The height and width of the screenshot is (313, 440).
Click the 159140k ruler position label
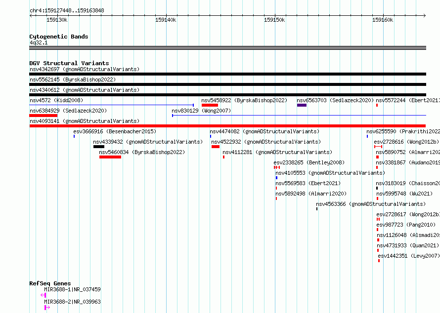166,20
